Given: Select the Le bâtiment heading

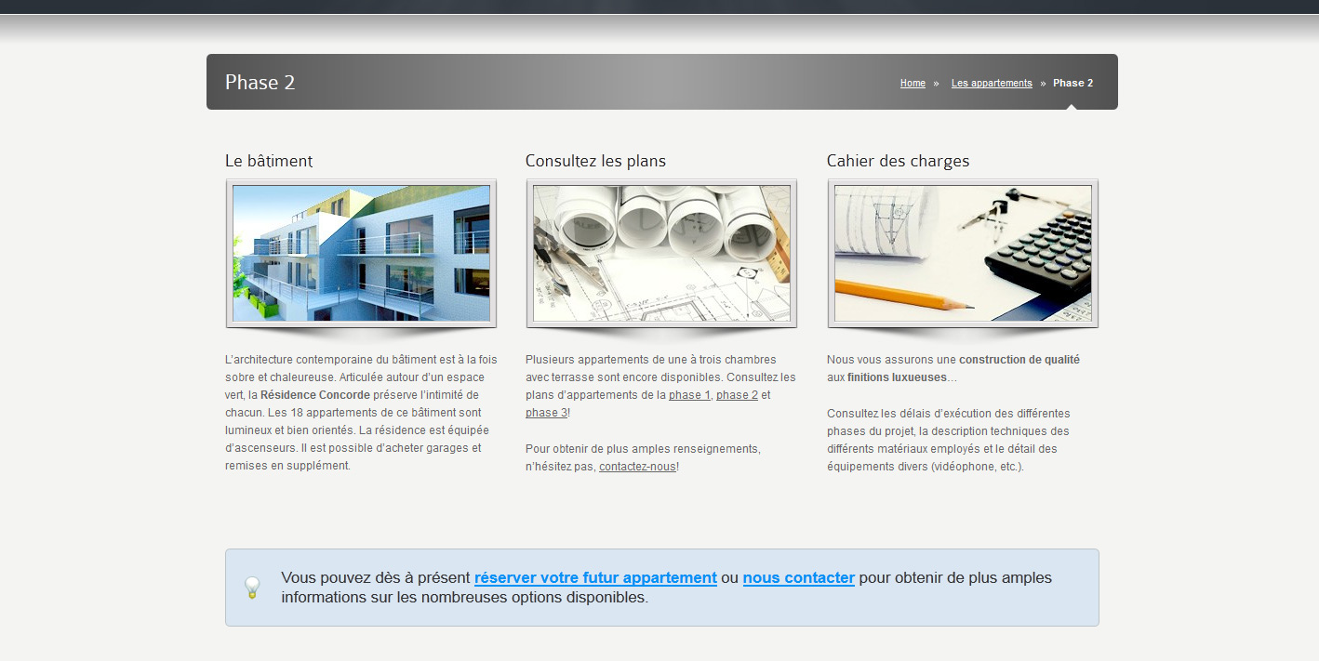Looking at the screenshot, I should point(269,161).
